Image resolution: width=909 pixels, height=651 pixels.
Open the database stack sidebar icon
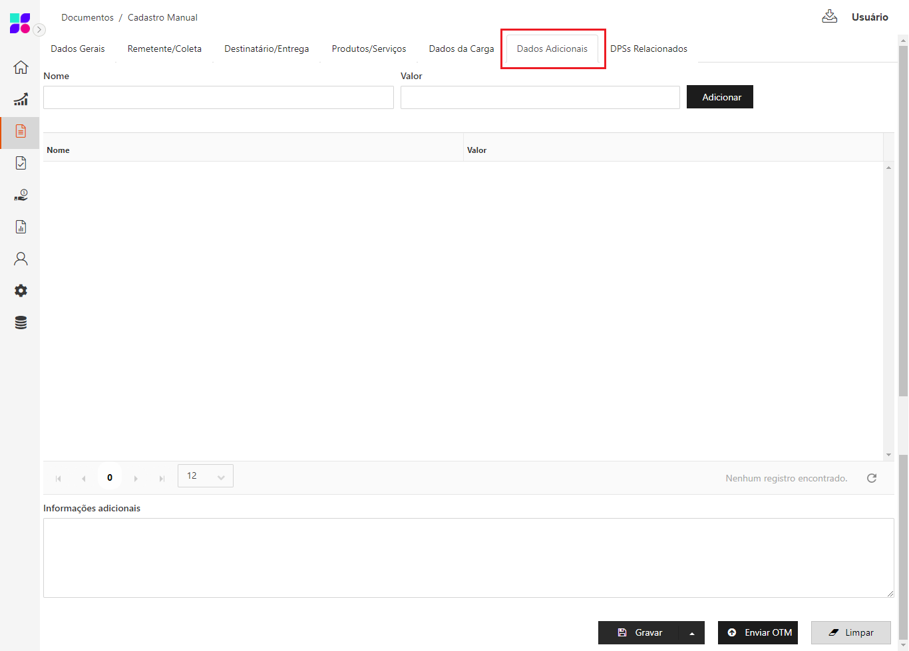(21, 323)
